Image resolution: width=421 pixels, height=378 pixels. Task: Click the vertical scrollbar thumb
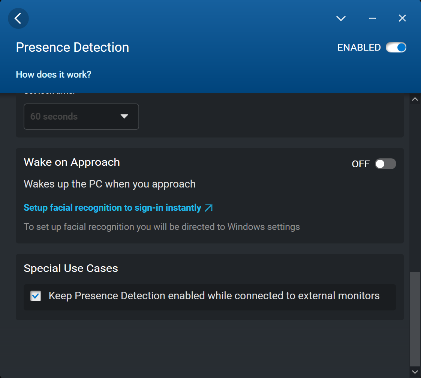tap(415, 319)
